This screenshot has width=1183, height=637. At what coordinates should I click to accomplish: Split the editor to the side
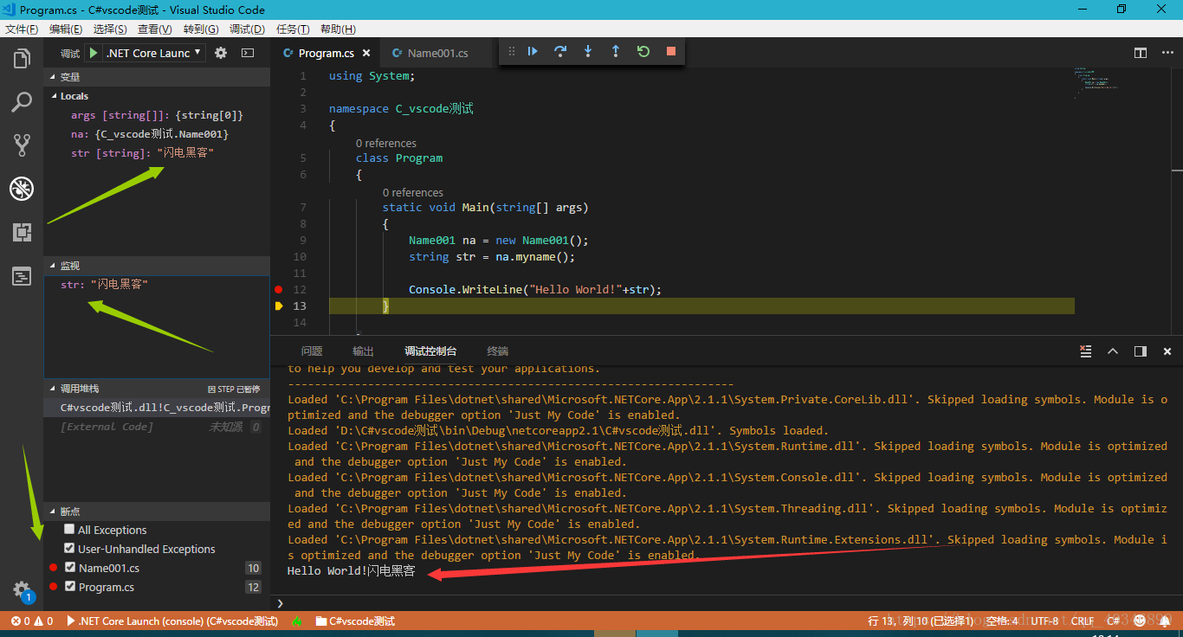pyautogui.click(x=1141, y=53)
